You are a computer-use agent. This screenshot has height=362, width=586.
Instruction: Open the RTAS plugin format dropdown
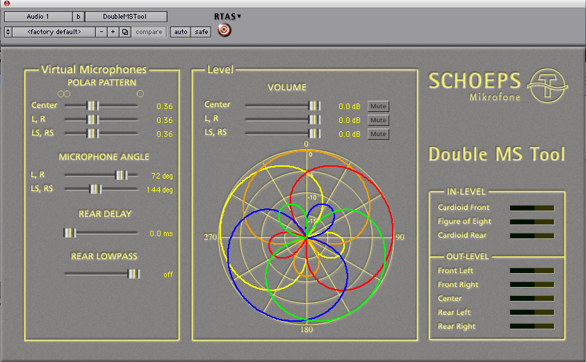tap(227, 17)
